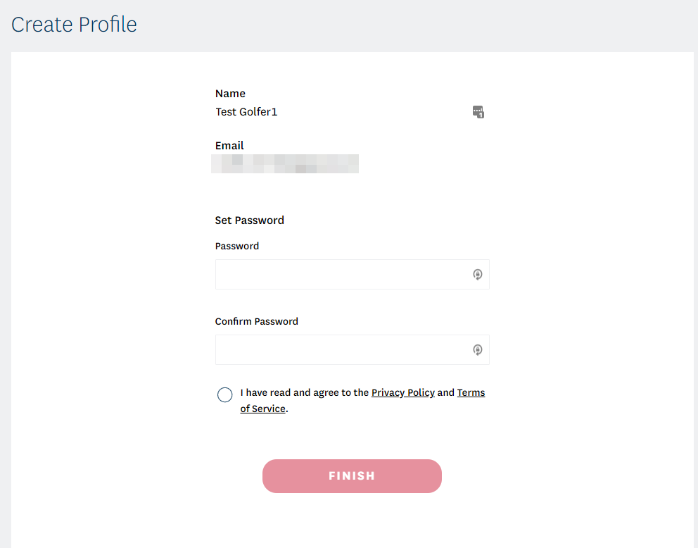Click the 'Name' field label
Image resolution: width=698 pixels, height=548 pixels.
coord(230,94)
